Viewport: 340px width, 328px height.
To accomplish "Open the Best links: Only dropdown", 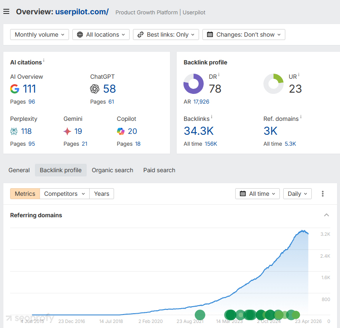I will (166, 35).
